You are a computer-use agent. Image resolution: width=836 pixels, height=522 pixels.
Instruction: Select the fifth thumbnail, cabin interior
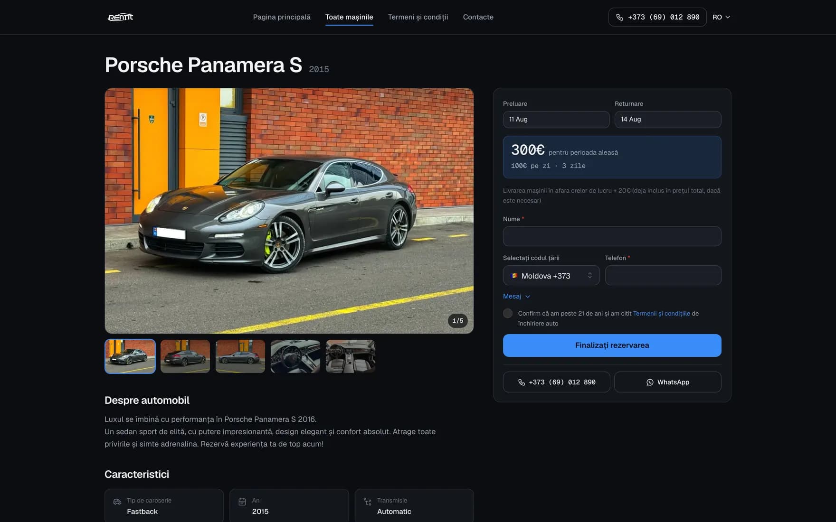351,356
